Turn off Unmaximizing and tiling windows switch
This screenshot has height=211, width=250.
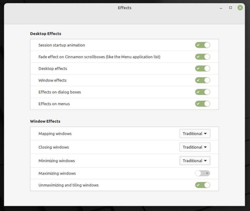click(202, 185)
